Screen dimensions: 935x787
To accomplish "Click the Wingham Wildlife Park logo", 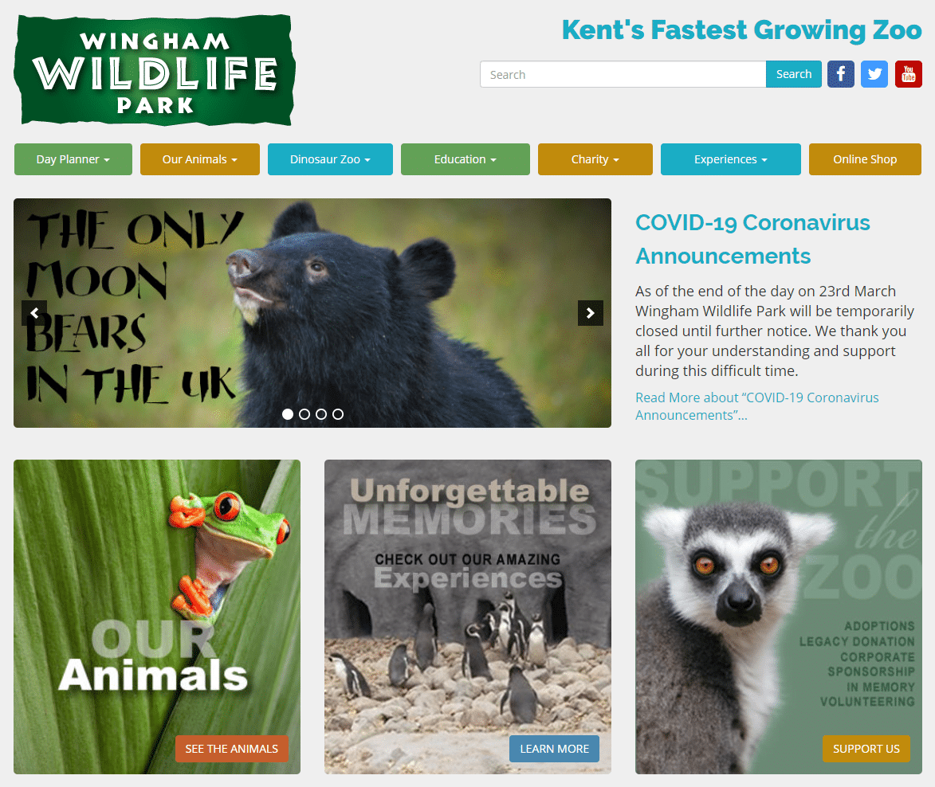I will click(x=155, y=70).
